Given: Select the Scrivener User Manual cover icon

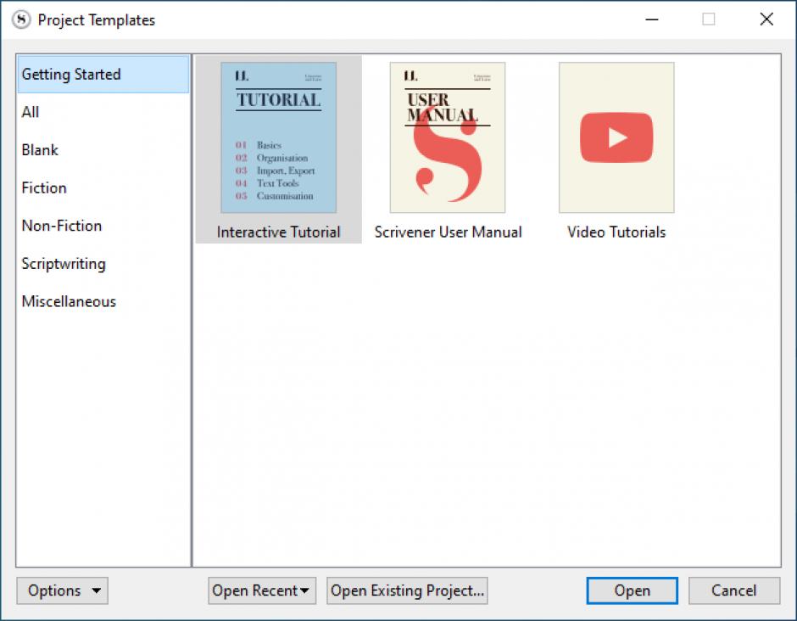Looking at the screenshot, I should [x=448, y=137].
